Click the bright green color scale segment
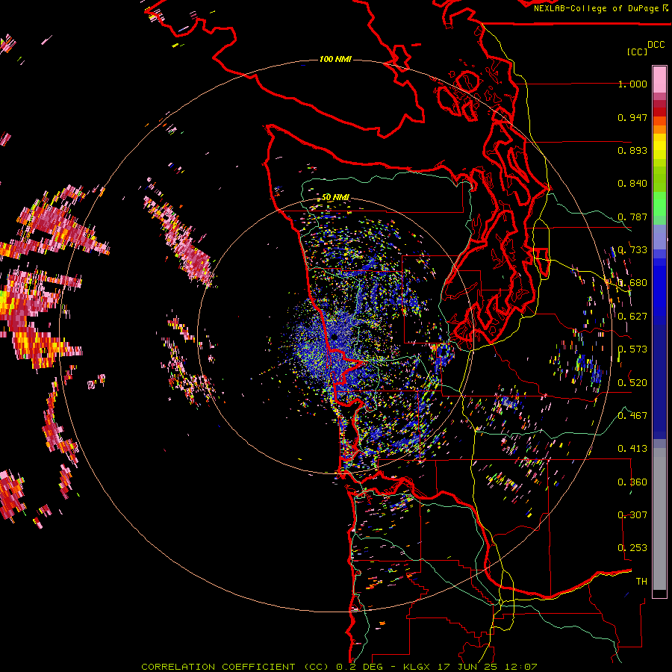The image size is (672, 672). (x=659, y=204)
